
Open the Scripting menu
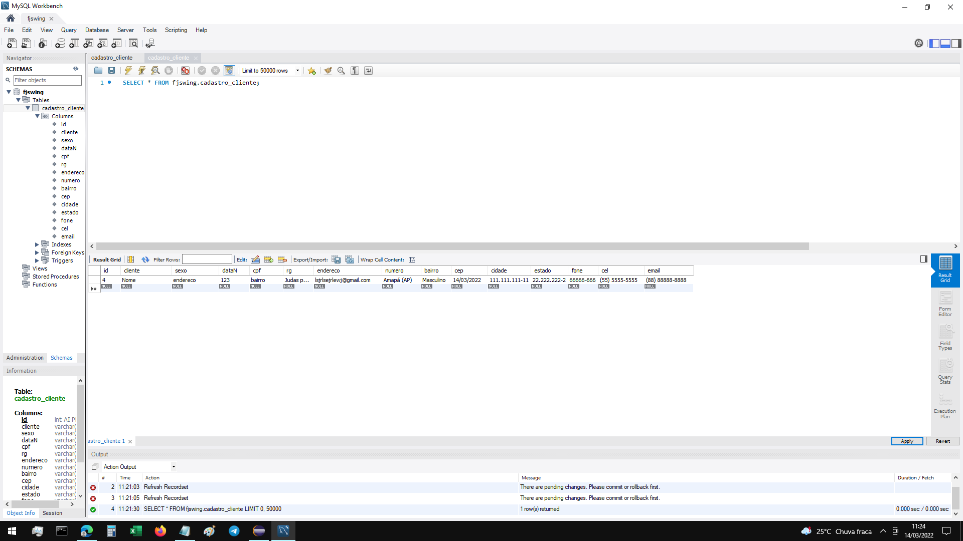[176, 30]
